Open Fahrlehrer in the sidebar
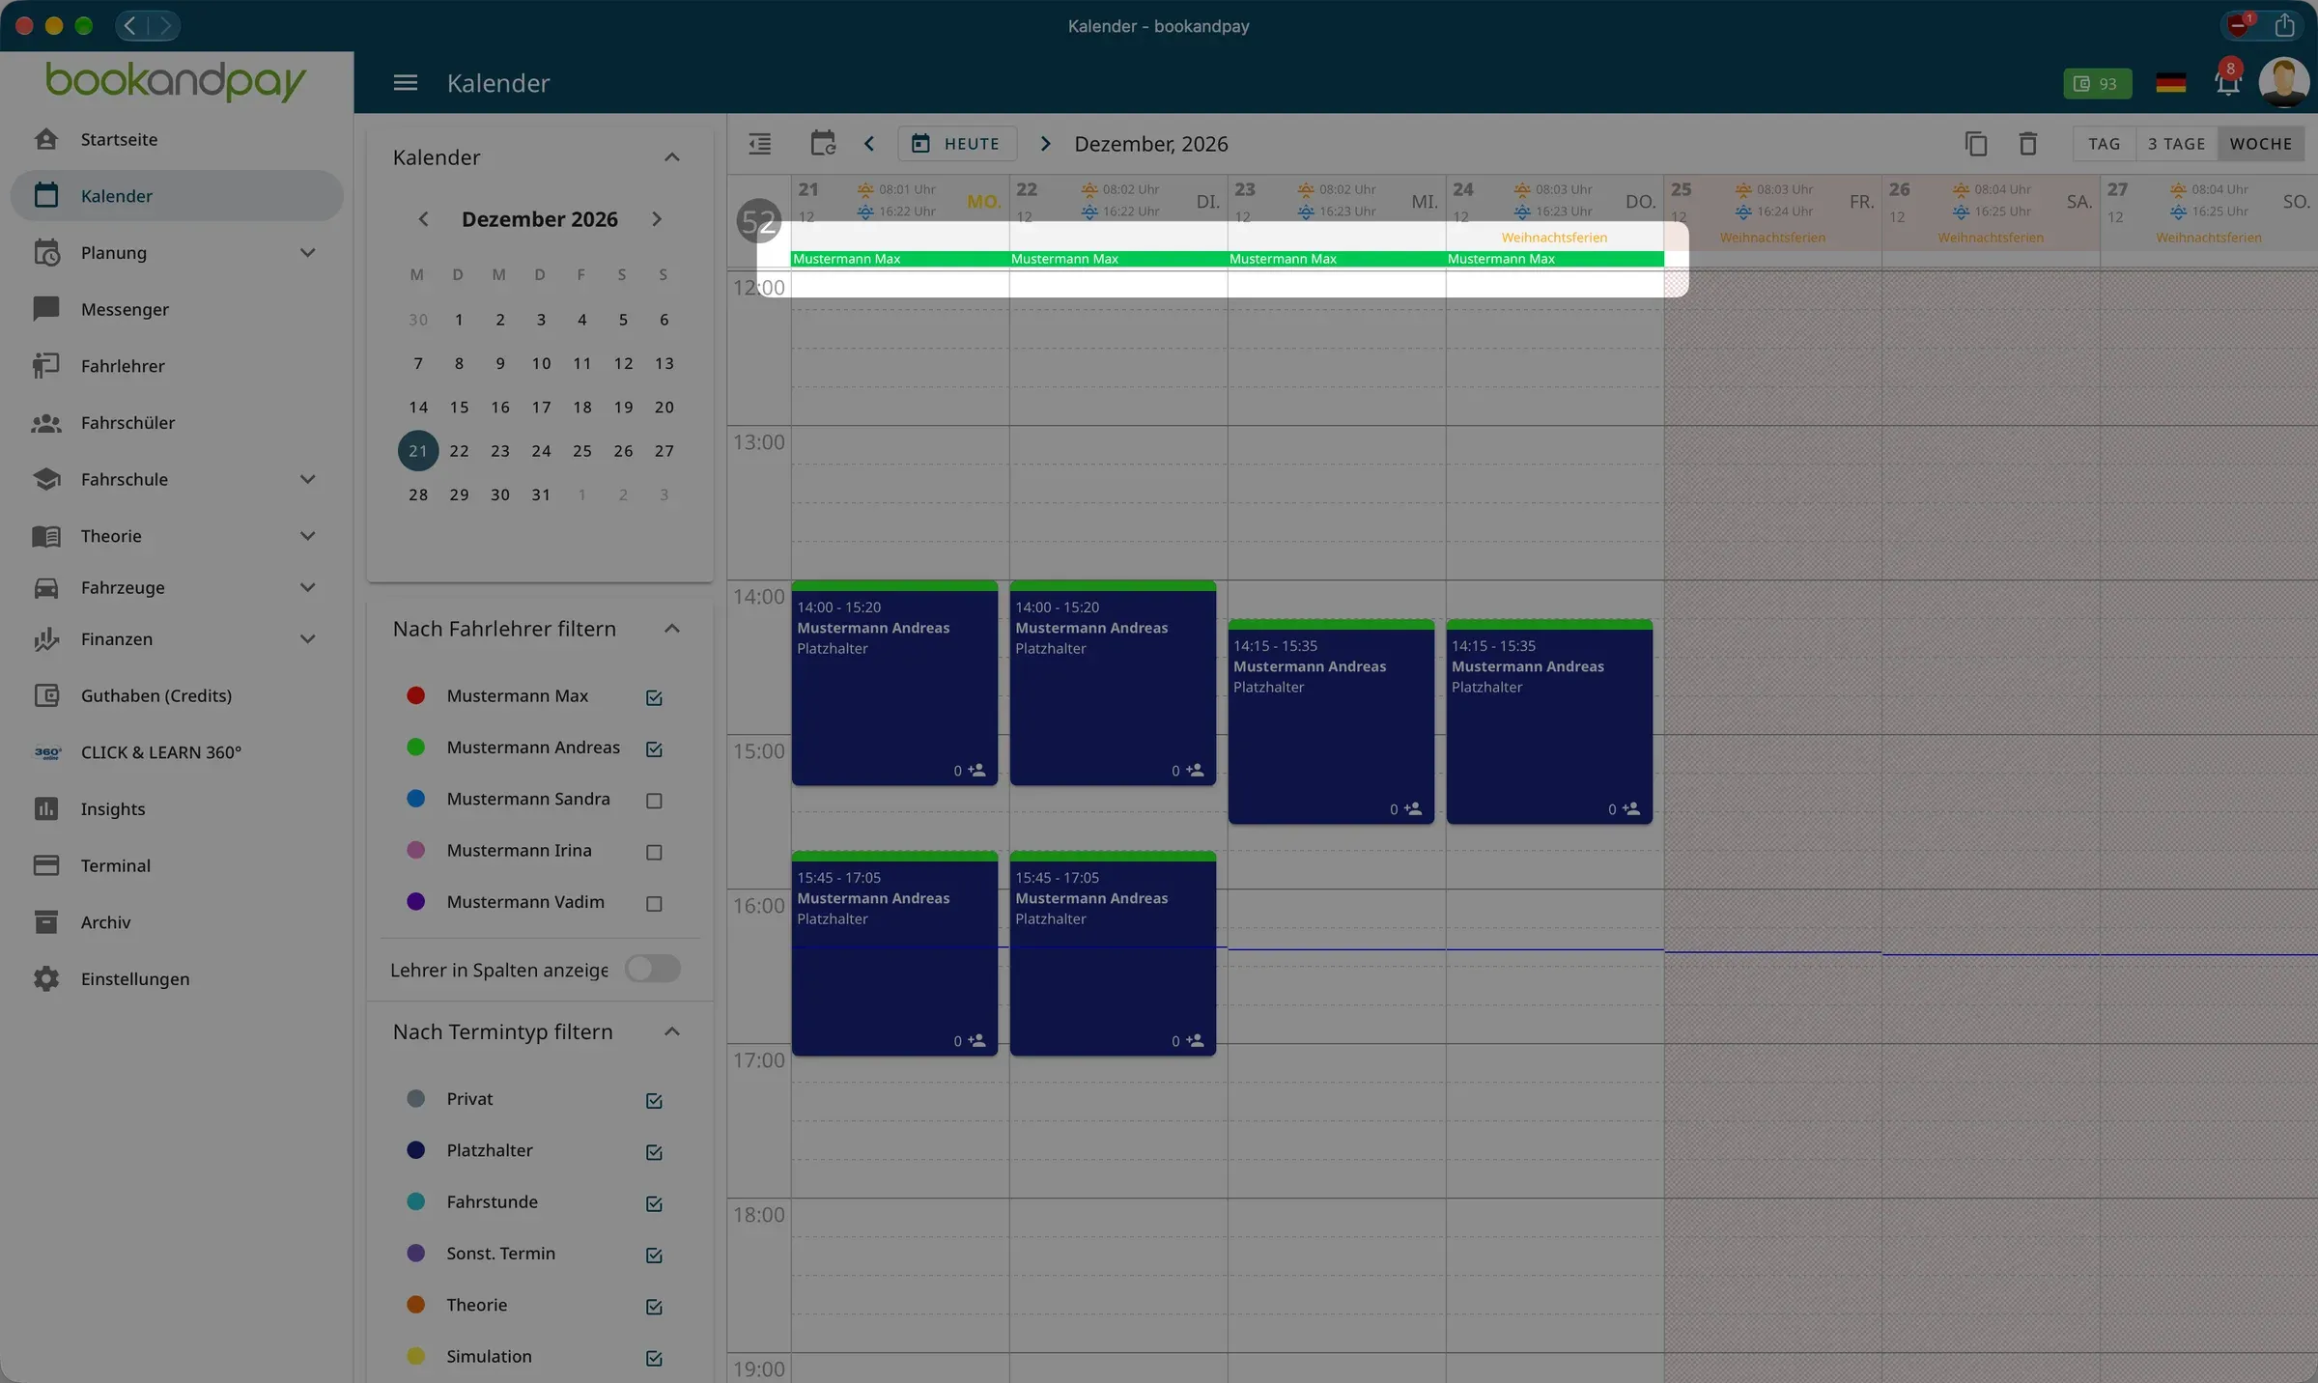This screenshot has height=1383, width=2318. (x=177, y=366)
